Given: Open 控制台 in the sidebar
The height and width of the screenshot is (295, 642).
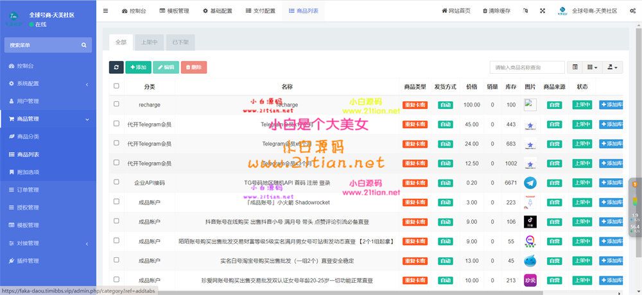Looking at the screenshot, I should click(x=48, y=66).
